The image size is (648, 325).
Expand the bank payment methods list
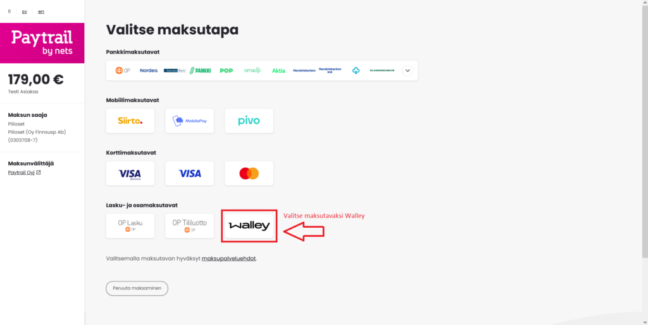click(x=408, y=71)
